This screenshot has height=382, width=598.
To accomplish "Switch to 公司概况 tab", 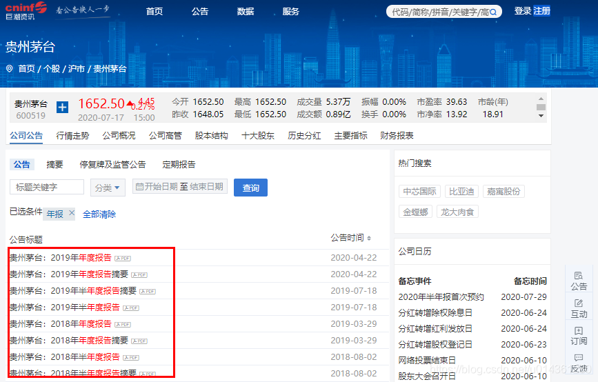I will (119, 136).
